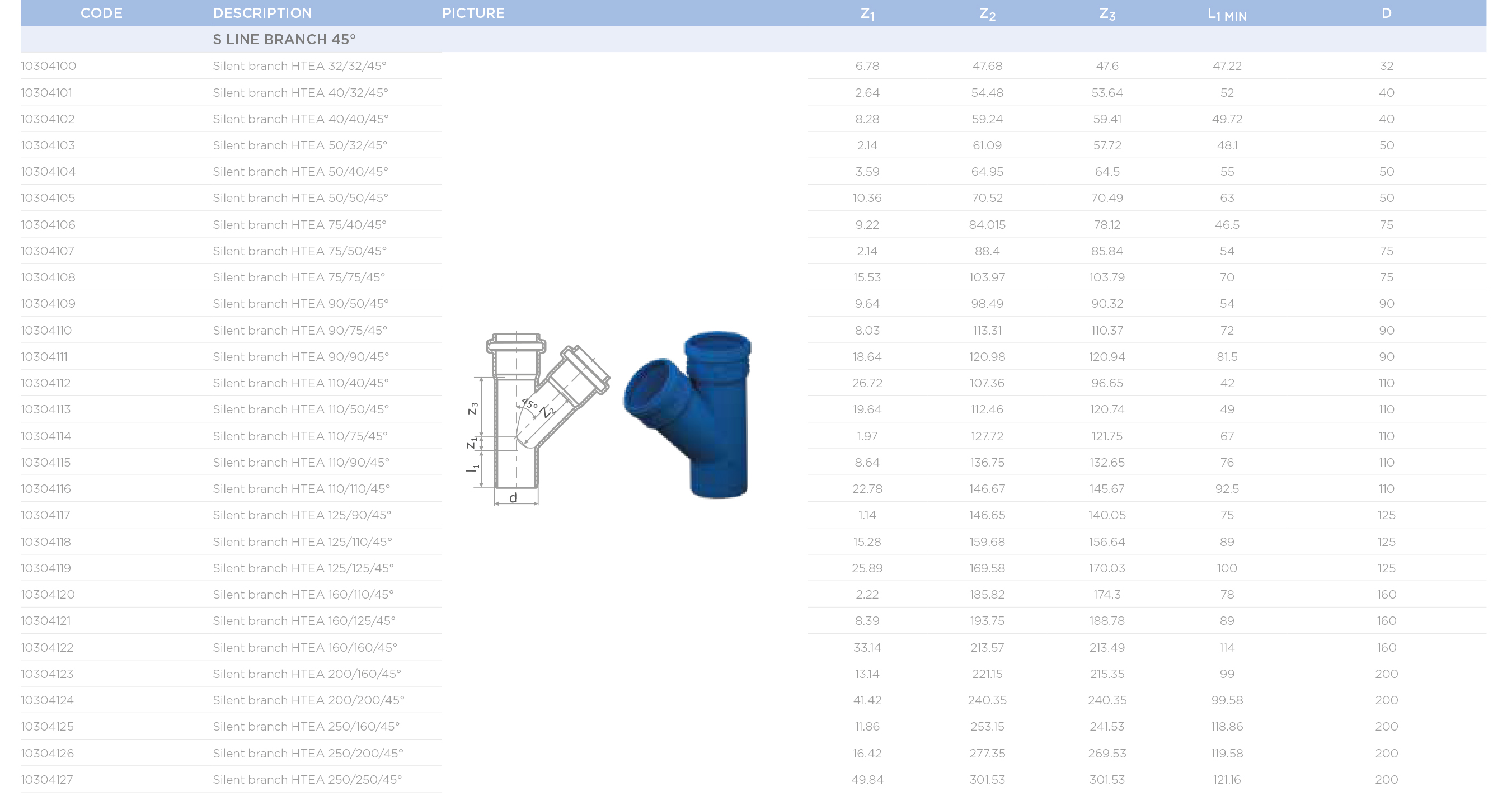Click L1 MIN value 118.86
The height and width of the screenshot is (810, 1507).
pyautogui.click(x=1227, y=726)
